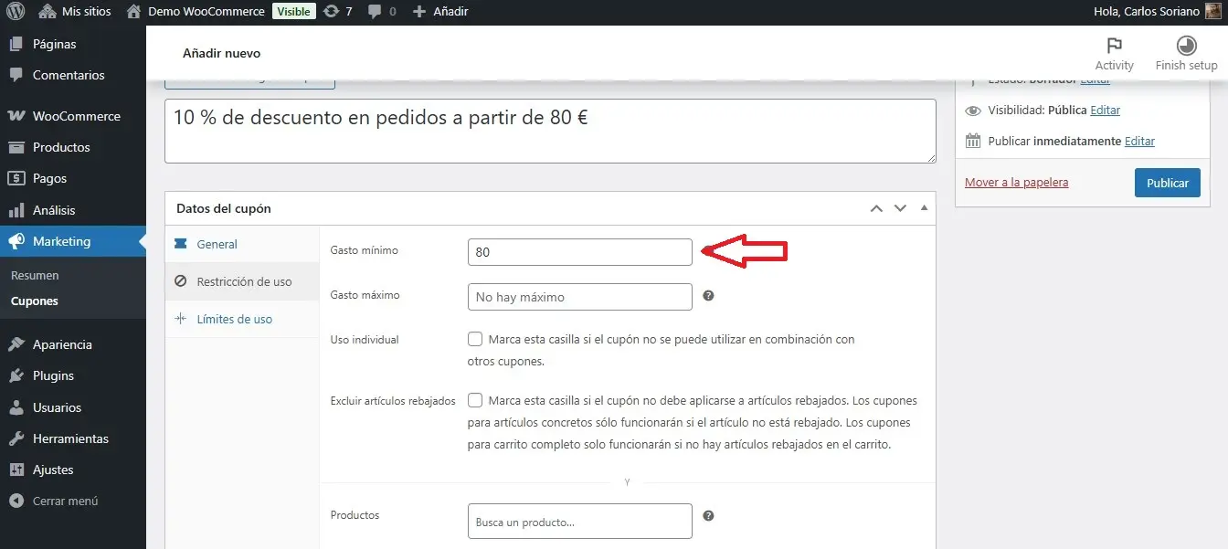Switch to the Límites de uso tab
1228x549 pixels.
[x=234, y=319]
